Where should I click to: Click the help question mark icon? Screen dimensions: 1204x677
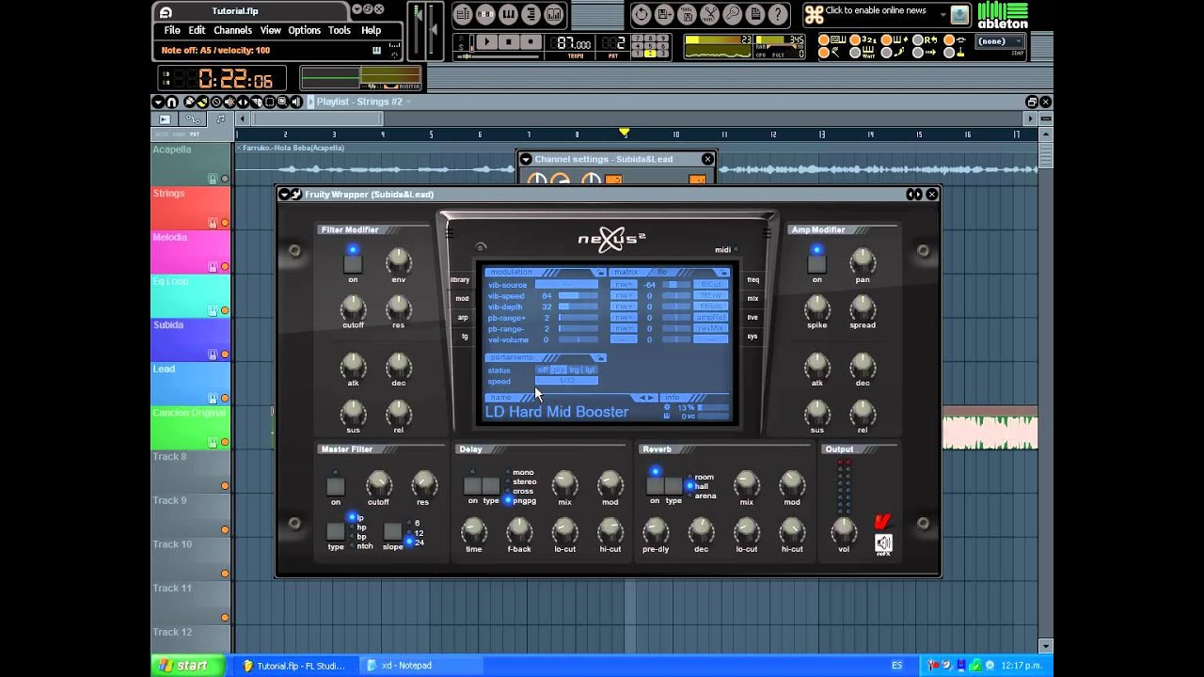coord(778,14)
